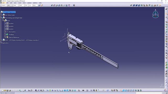The image size is (168, 94).
Task: Click the New document icon
Action: 2,90
